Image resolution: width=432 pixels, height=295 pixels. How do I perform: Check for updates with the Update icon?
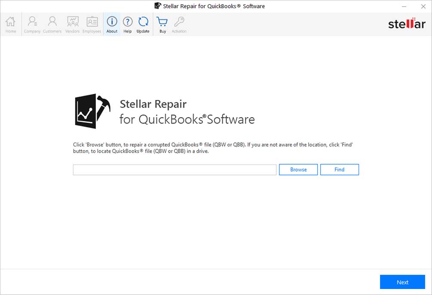[143, 24]
